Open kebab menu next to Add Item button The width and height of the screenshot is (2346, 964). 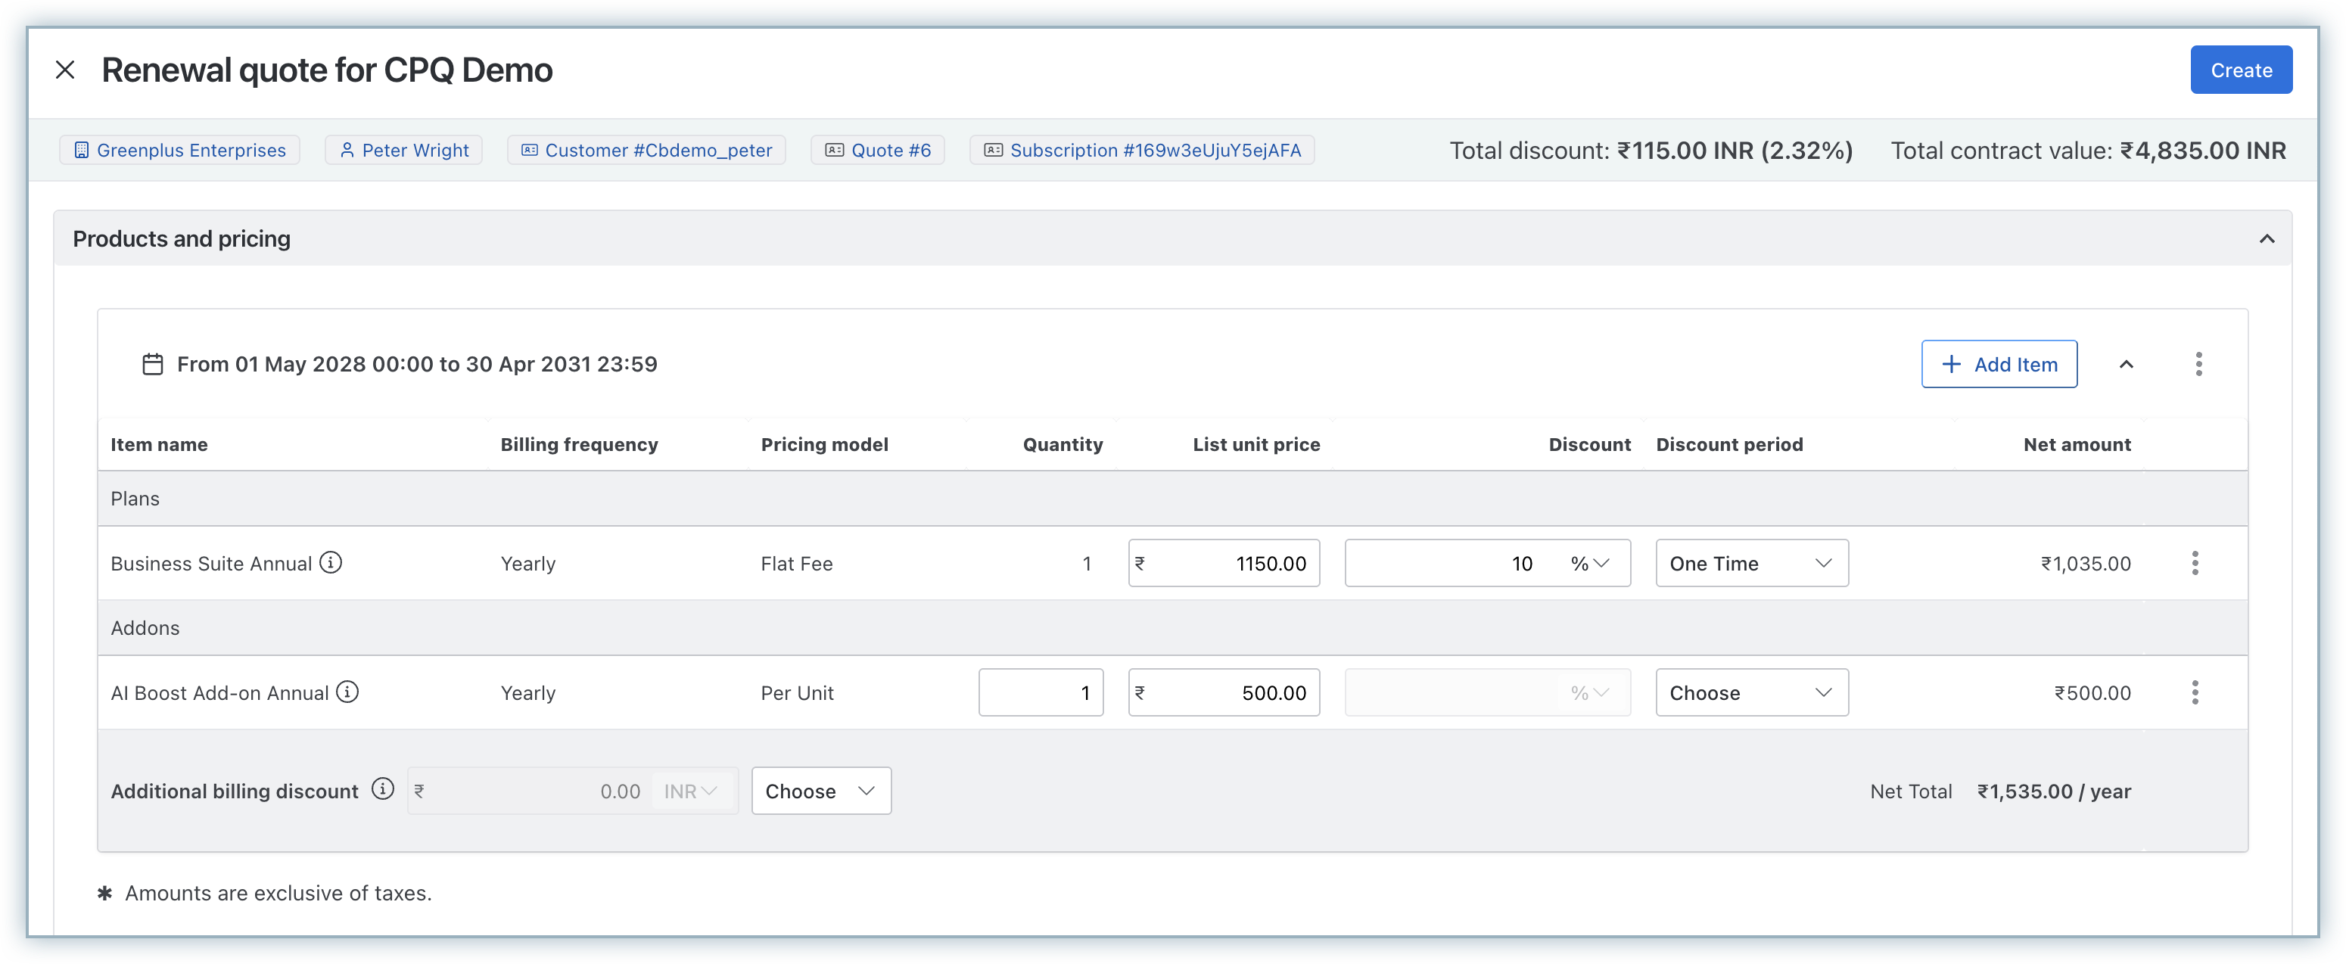pyautogui.click(x=2198, y=364)
